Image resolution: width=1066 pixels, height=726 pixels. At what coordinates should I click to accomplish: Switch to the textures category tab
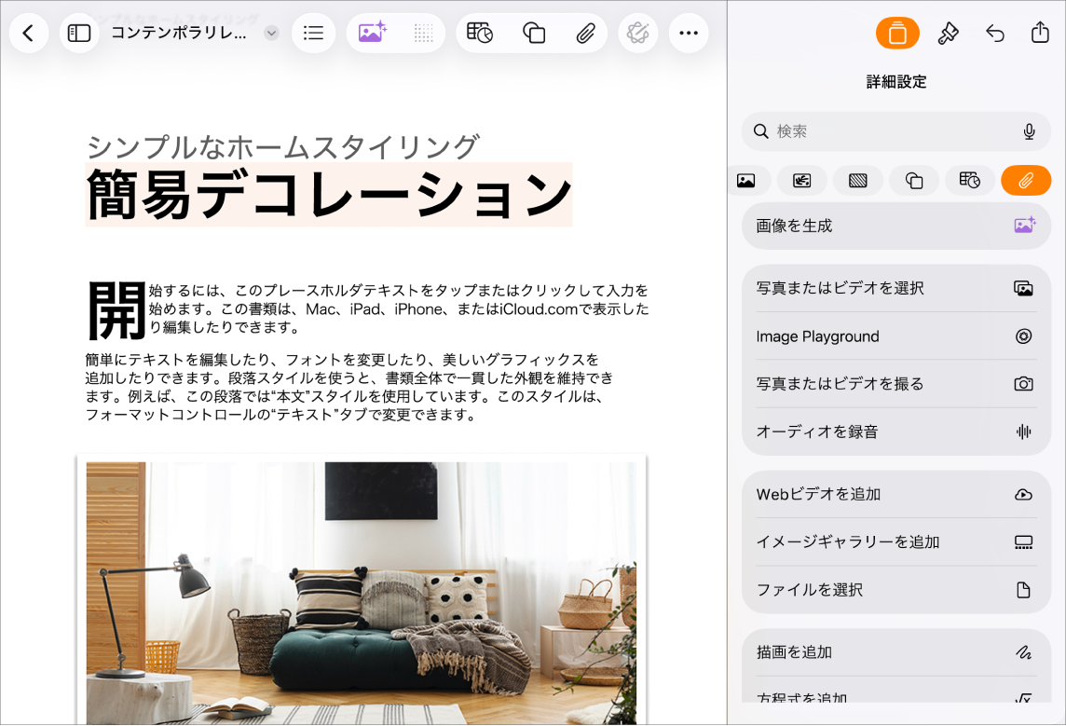(858, 180)
